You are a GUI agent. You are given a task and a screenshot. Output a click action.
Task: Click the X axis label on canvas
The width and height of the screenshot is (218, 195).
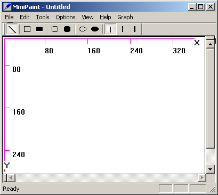click(x=197, y=43)
